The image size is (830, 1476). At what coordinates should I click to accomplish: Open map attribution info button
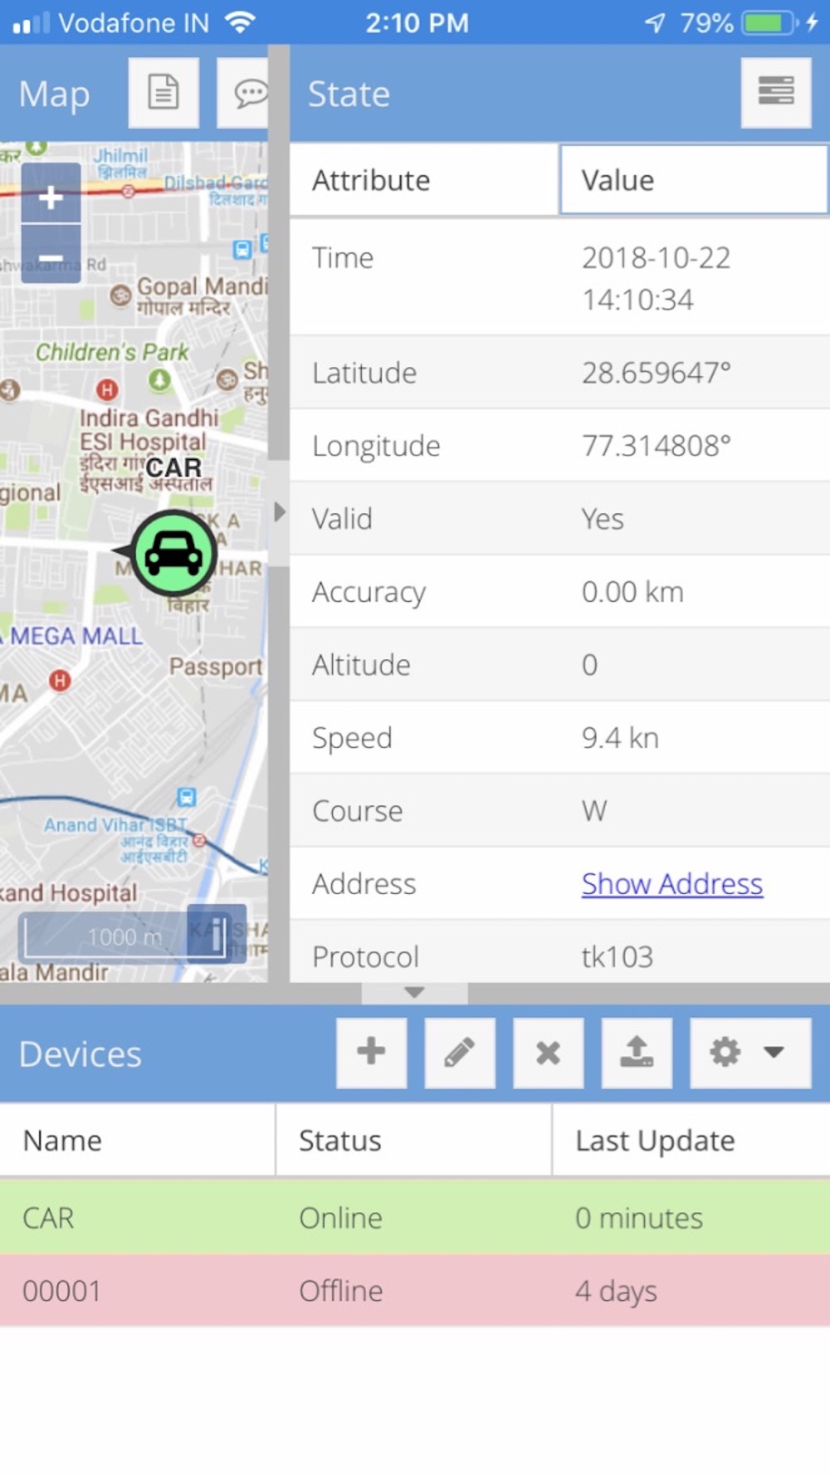point(217,934)
